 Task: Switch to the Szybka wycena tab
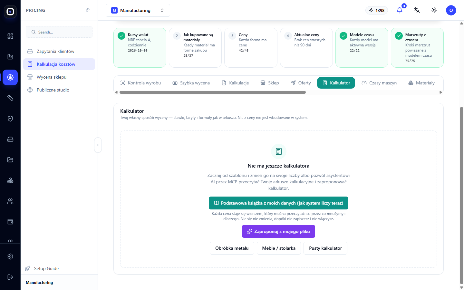(191, 83)
